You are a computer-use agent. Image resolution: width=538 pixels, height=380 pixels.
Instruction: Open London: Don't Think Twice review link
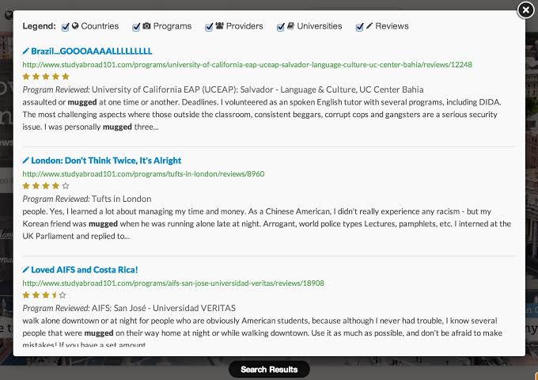pos(106,160)
